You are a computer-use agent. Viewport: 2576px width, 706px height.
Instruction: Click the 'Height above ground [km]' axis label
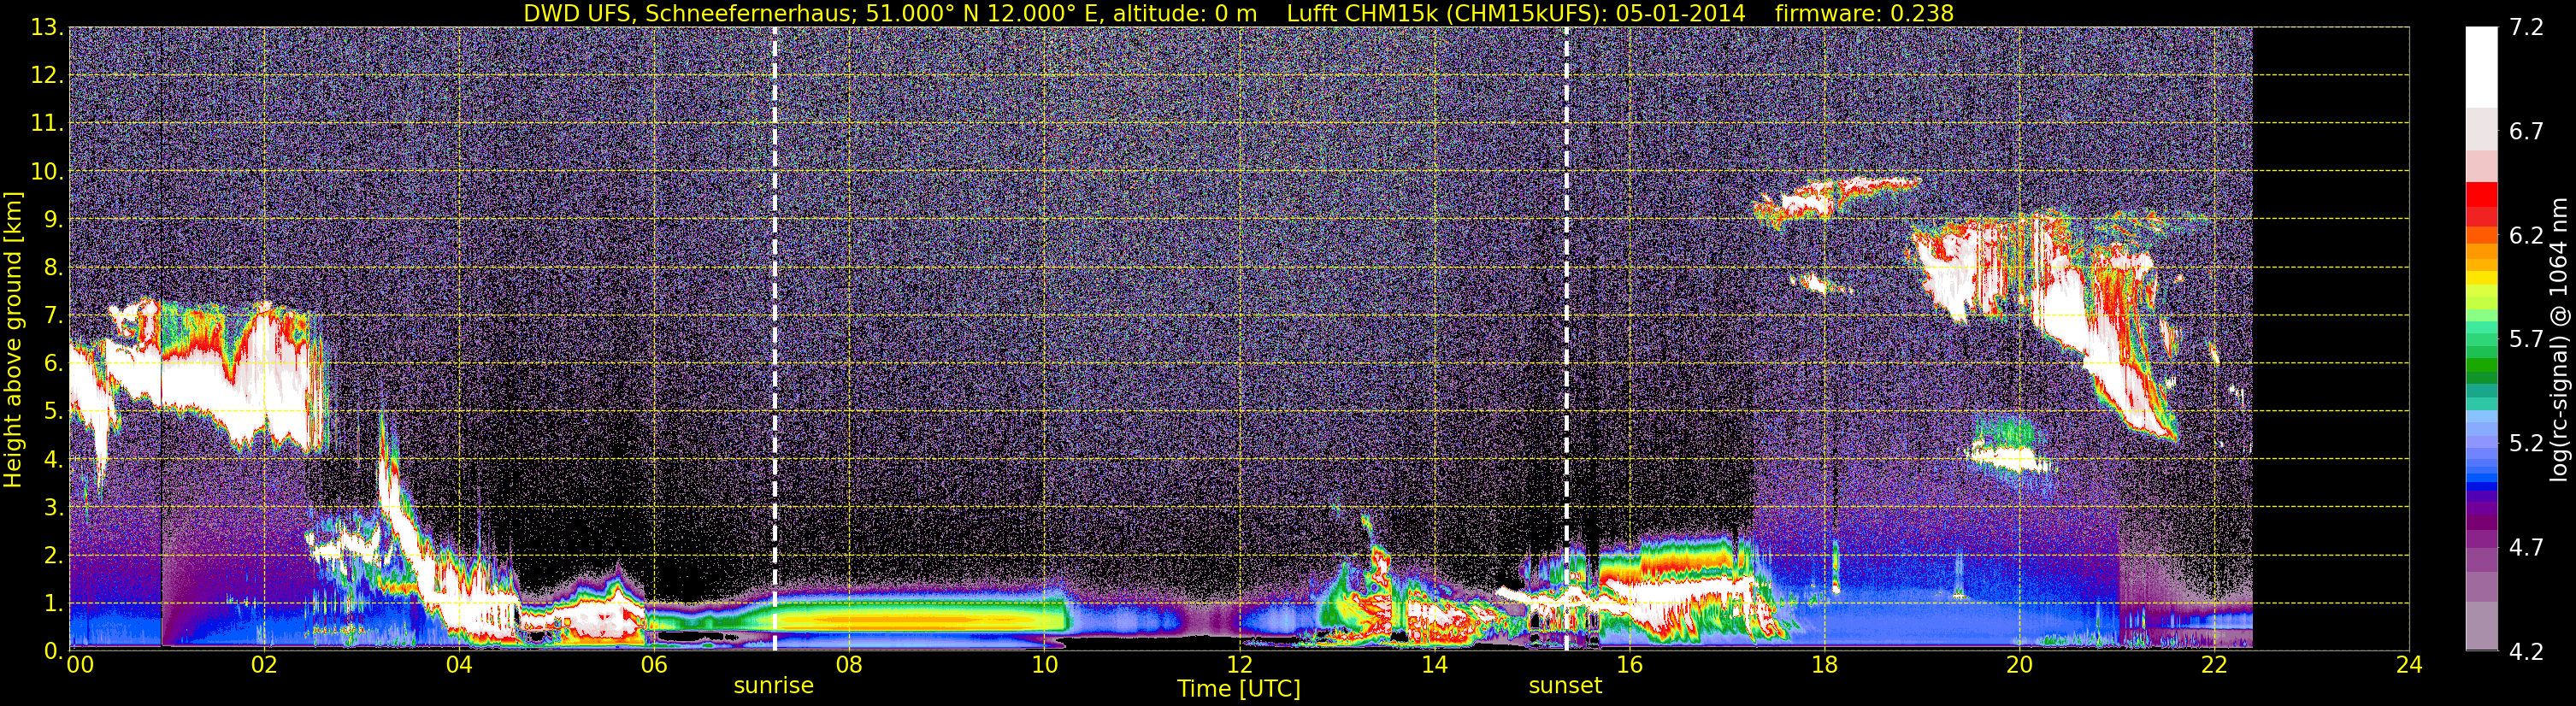13,339
